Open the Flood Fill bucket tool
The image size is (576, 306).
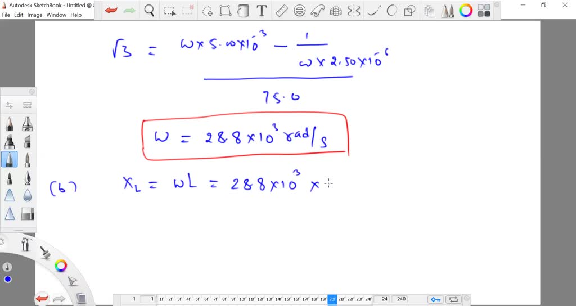coord(243,11)
